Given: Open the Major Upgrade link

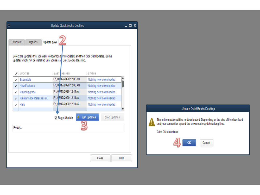Looking at the screenshot, I should tap(28, 92).
